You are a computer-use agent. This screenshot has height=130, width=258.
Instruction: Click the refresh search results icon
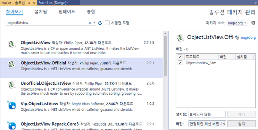pos(100,23)
